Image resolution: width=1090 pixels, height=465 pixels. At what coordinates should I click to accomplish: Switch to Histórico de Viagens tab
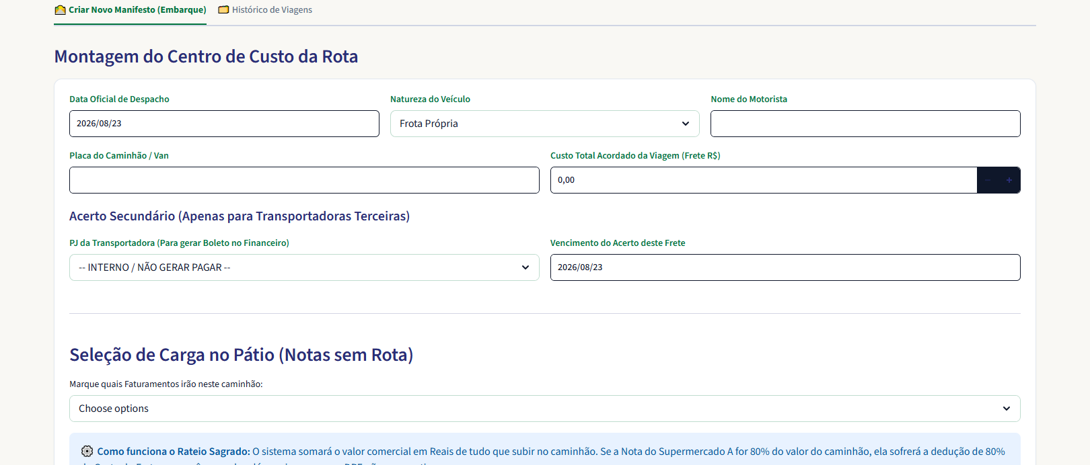pos(265,10)
